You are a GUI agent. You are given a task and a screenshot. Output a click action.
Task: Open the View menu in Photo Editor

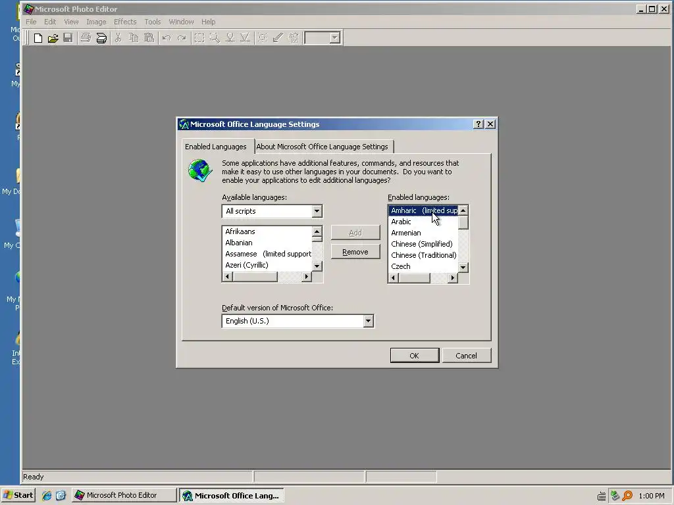pyautogui.click(x=71, y=22)
